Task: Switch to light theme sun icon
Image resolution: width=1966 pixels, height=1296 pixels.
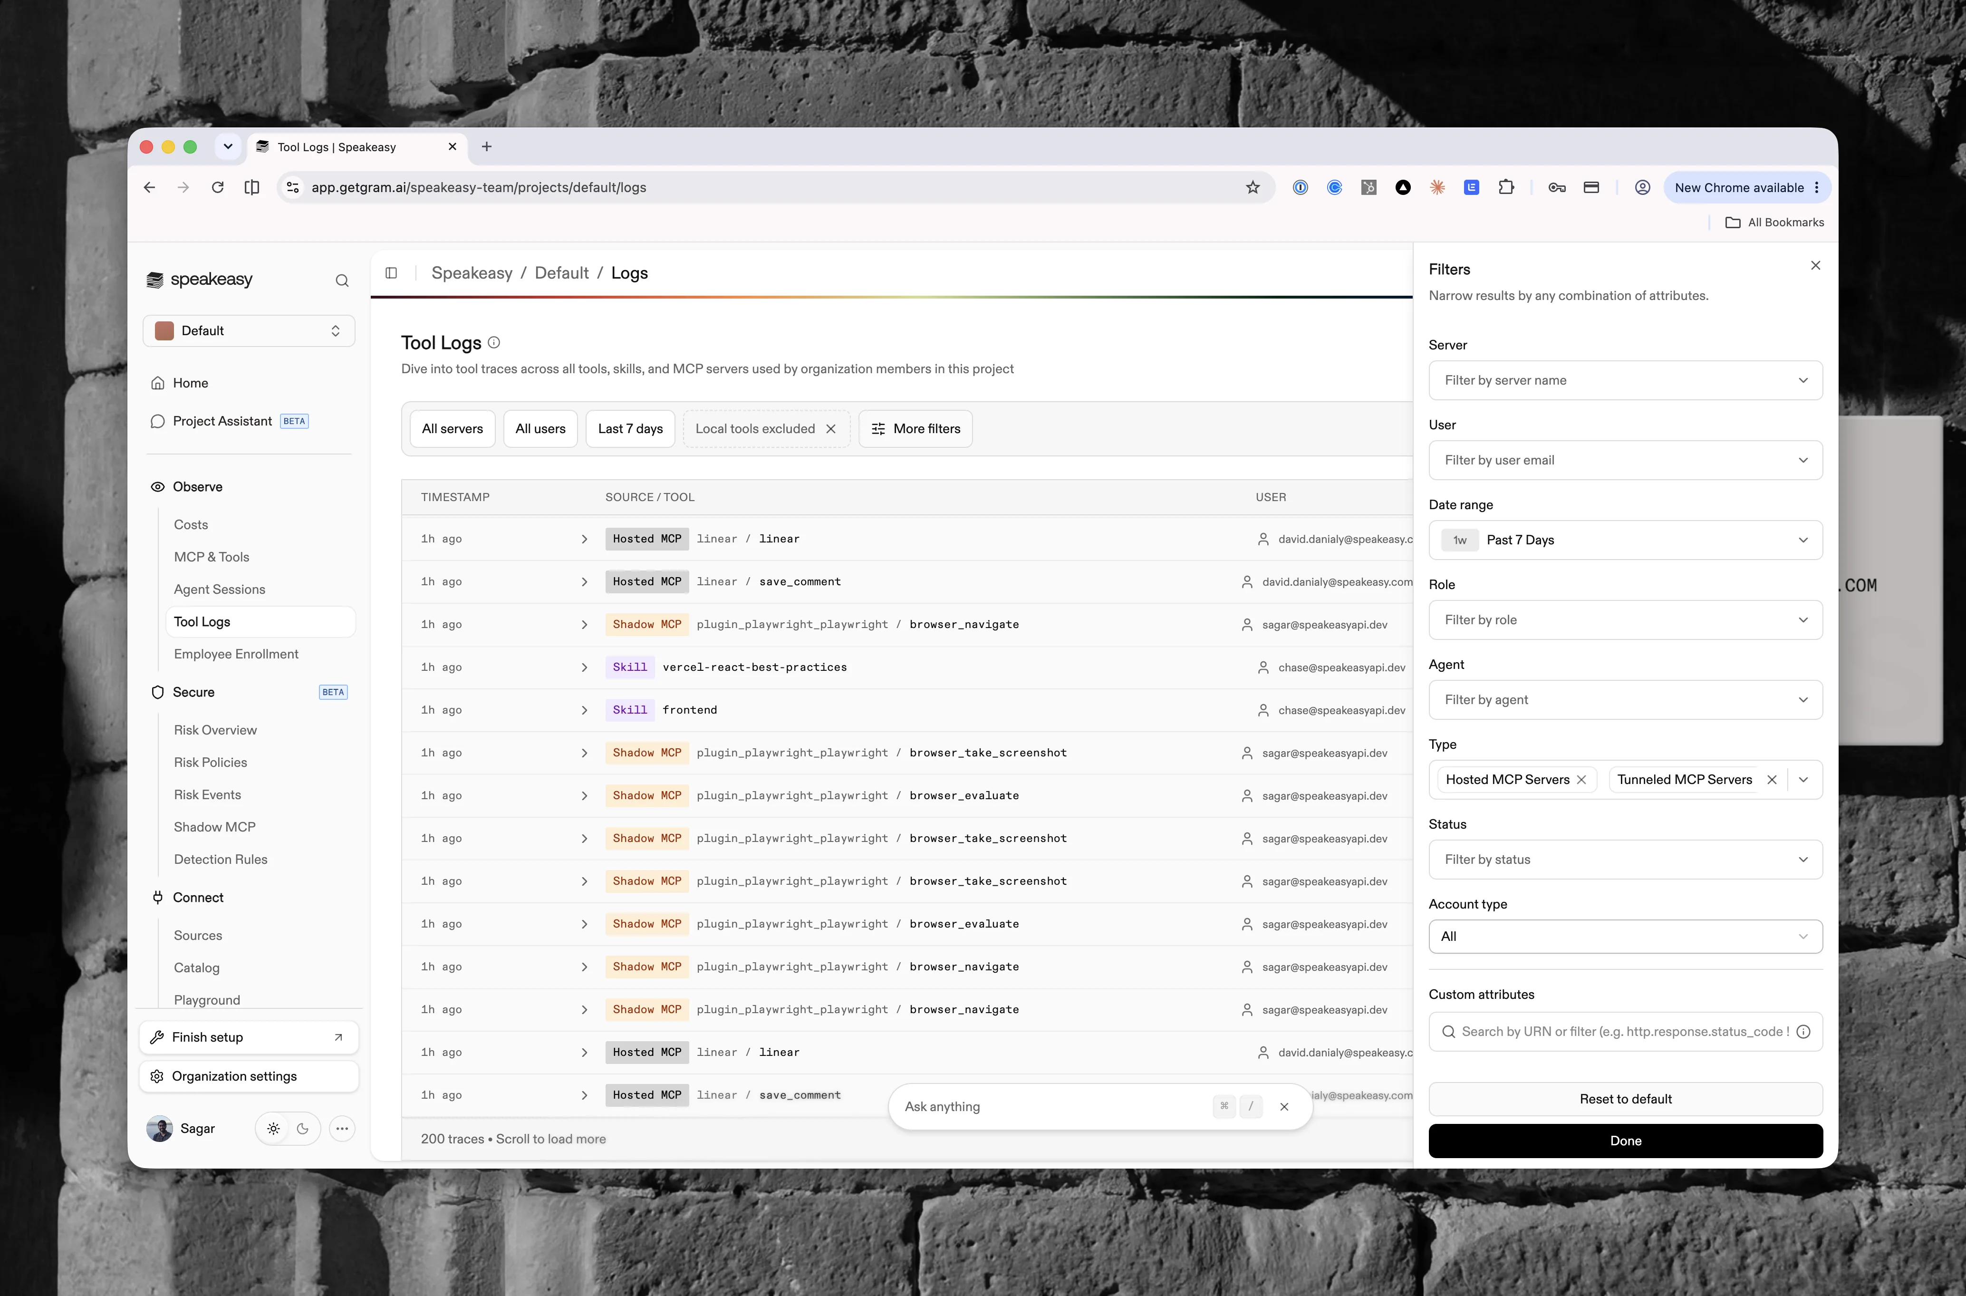Action: [x=273, y=1128]
